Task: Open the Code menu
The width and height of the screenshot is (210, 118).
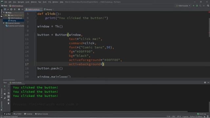Action: click(x=28, y=2)
